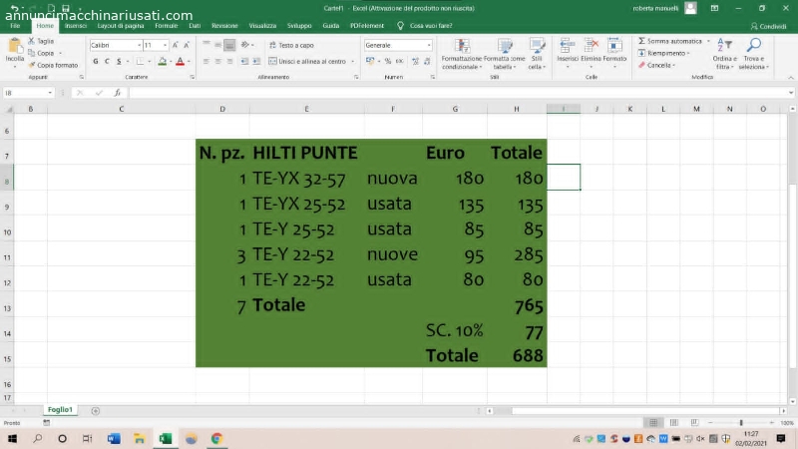Open Excel from the Windows taskbar

pos(166,438)
